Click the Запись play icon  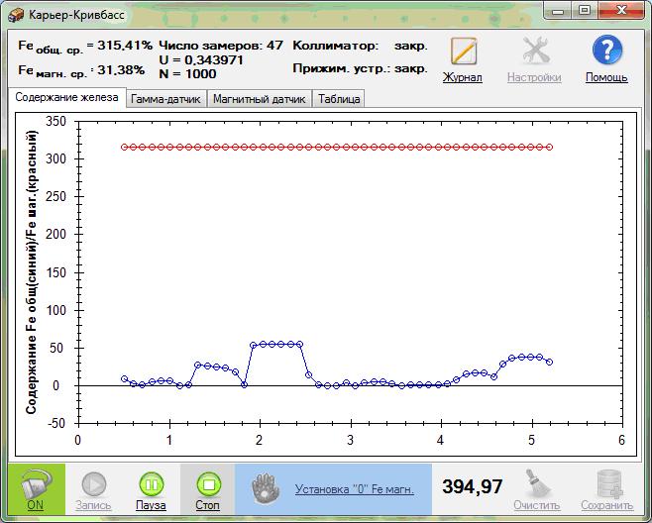tap(94, 484)
